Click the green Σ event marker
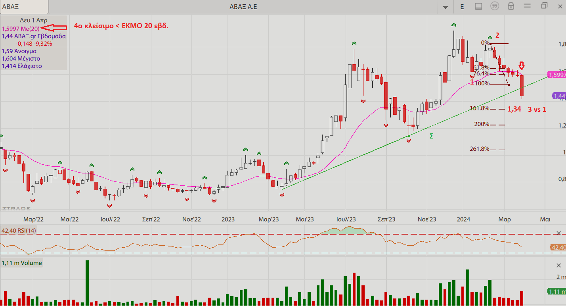The height and width of the screenshot is (306, 566). [431, 136]
